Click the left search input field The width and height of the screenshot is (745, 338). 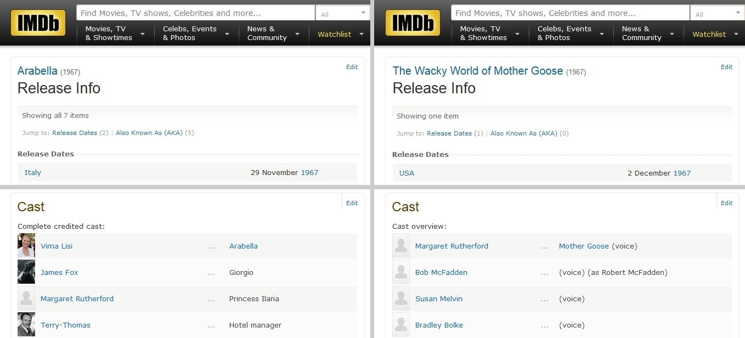coord(195,13)
